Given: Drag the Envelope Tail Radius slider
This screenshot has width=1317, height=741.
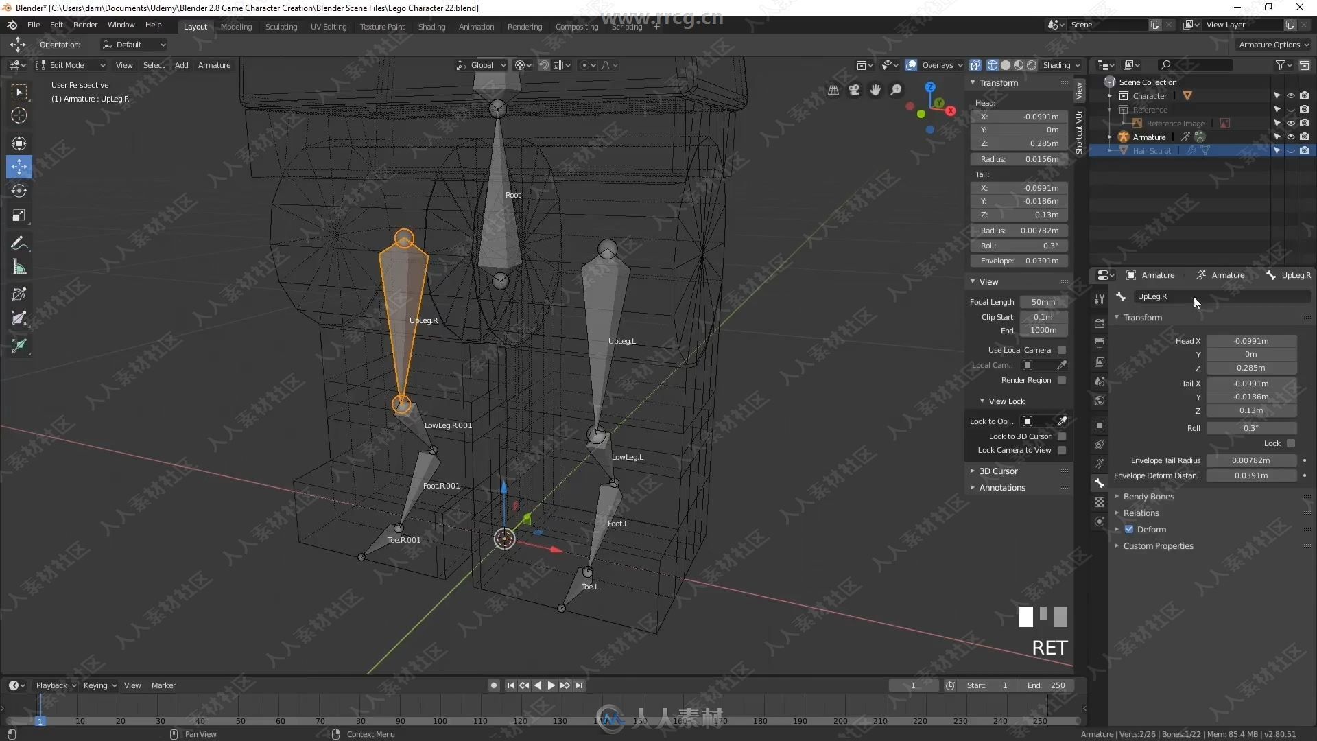Looking at the screenshot, I should (1252, 460).
